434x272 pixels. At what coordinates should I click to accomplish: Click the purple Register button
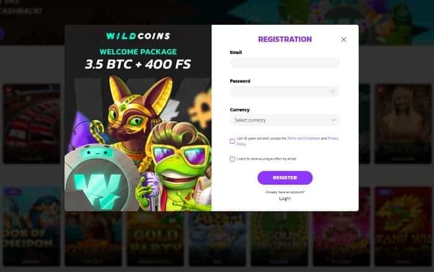285,178
